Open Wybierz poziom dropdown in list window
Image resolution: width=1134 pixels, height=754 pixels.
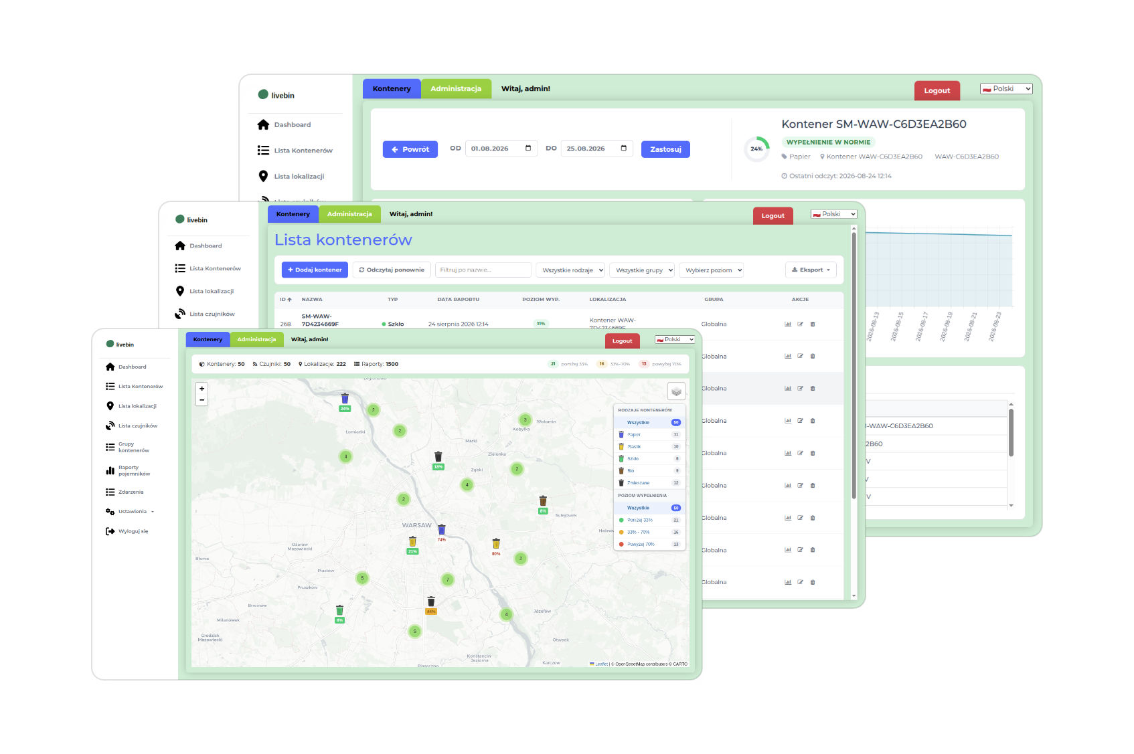coord(712,270)
